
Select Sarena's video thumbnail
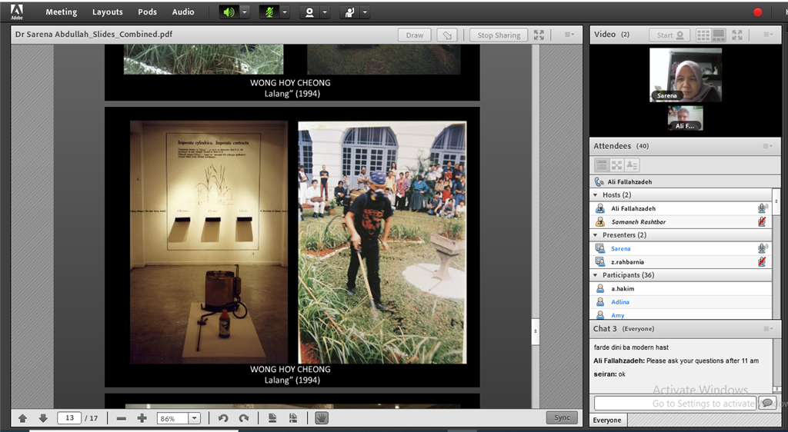pos(686,75)
